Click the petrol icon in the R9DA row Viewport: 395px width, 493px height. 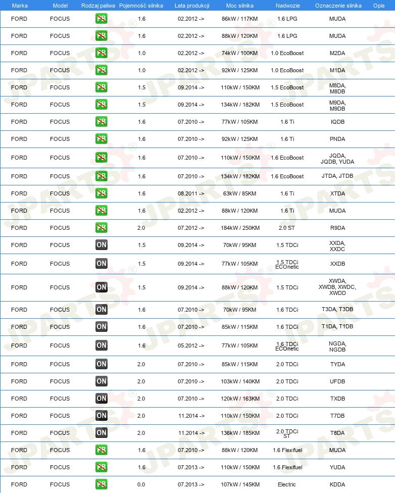click(x=101, y=228)
